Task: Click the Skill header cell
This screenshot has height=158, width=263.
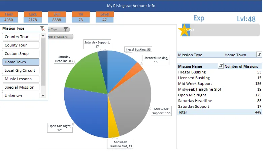Action: coord(57,14)
